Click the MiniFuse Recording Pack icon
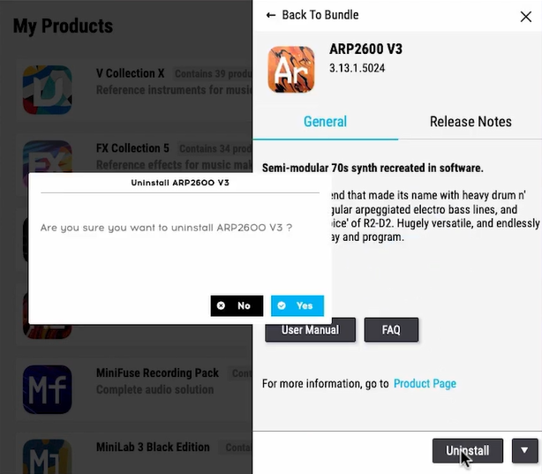 48,389
